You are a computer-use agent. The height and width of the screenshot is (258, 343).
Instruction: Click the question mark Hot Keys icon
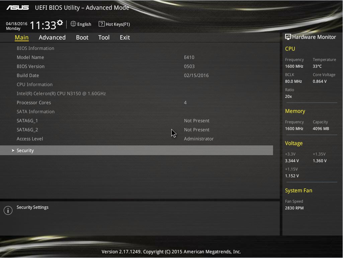tap(101, 24)
